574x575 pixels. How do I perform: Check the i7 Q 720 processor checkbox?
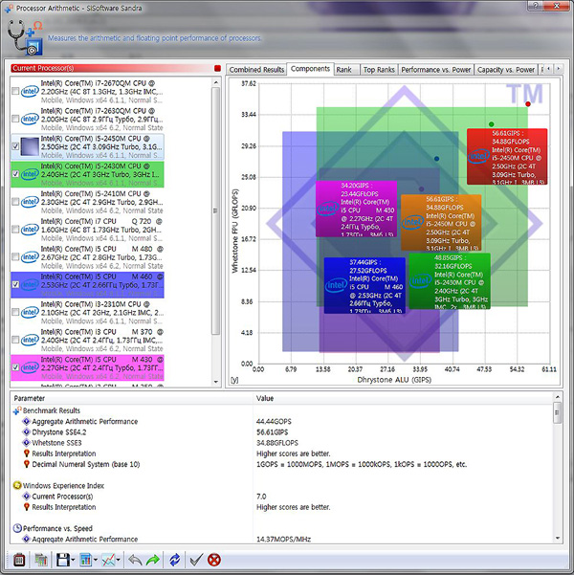15,230
